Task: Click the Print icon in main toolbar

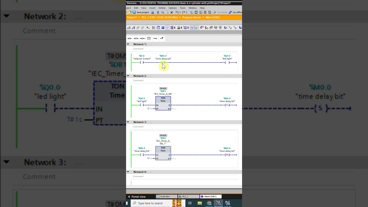Action: [x=152, y=12]
